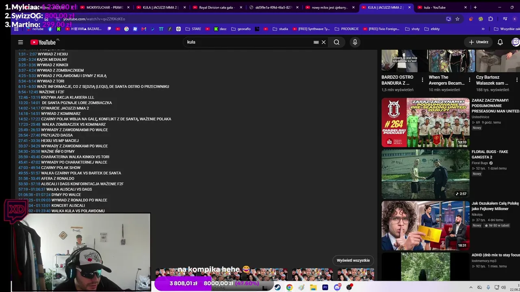
Task: Open a new browser tab
Action: 475,7
